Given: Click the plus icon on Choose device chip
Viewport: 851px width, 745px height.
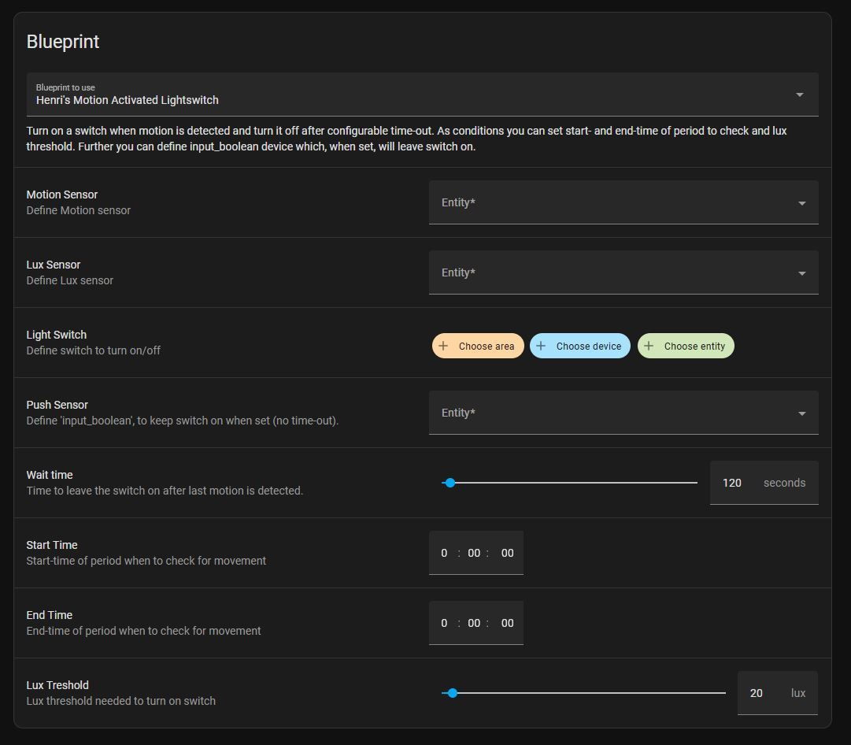Looking at the screenshot, I should point(541,346).
